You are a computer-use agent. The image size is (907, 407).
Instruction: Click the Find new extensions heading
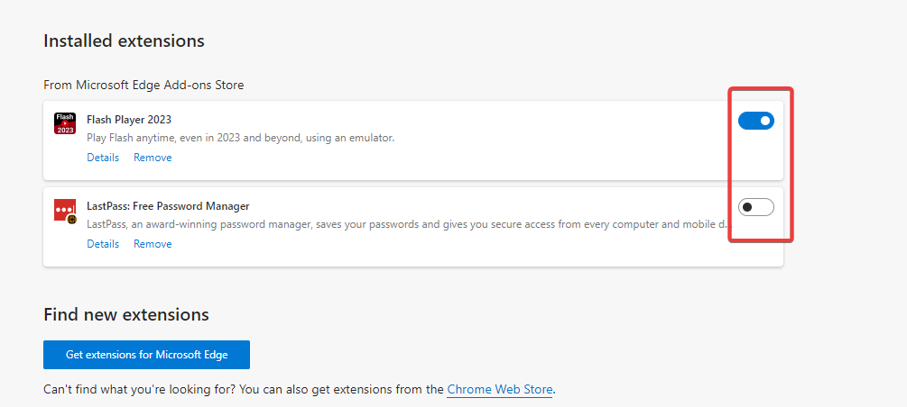pyautogui.click(x=126, y=314)
